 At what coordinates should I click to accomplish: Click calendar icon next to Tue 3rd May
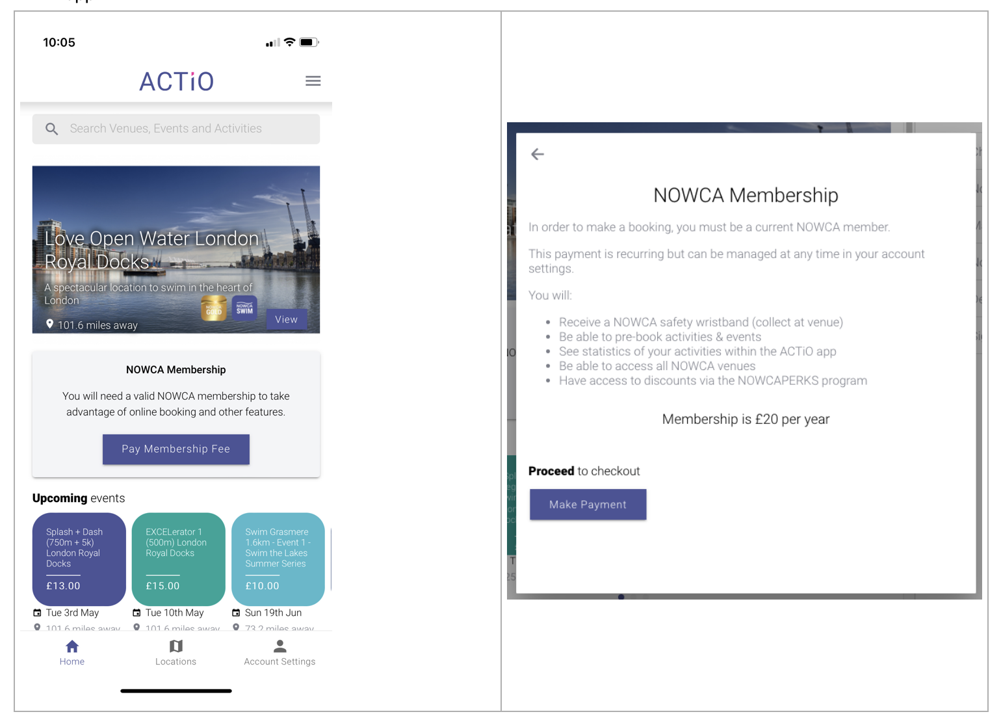click(x=37, y=613)
